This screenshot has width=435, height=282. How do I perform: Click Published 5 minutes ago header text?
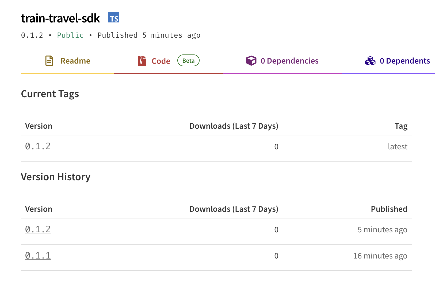pyautogui.click(x=149, y=35)
